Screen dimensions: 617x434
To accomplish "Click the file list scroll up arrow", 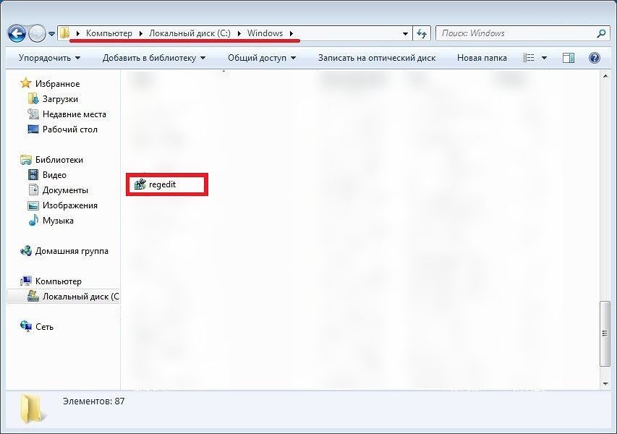I will pyautogui.click(x=605, y=76).
